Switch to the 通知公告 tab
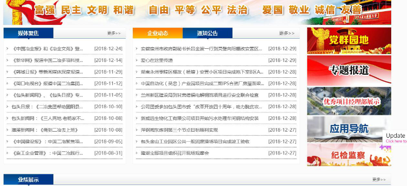 pos(208,33)
